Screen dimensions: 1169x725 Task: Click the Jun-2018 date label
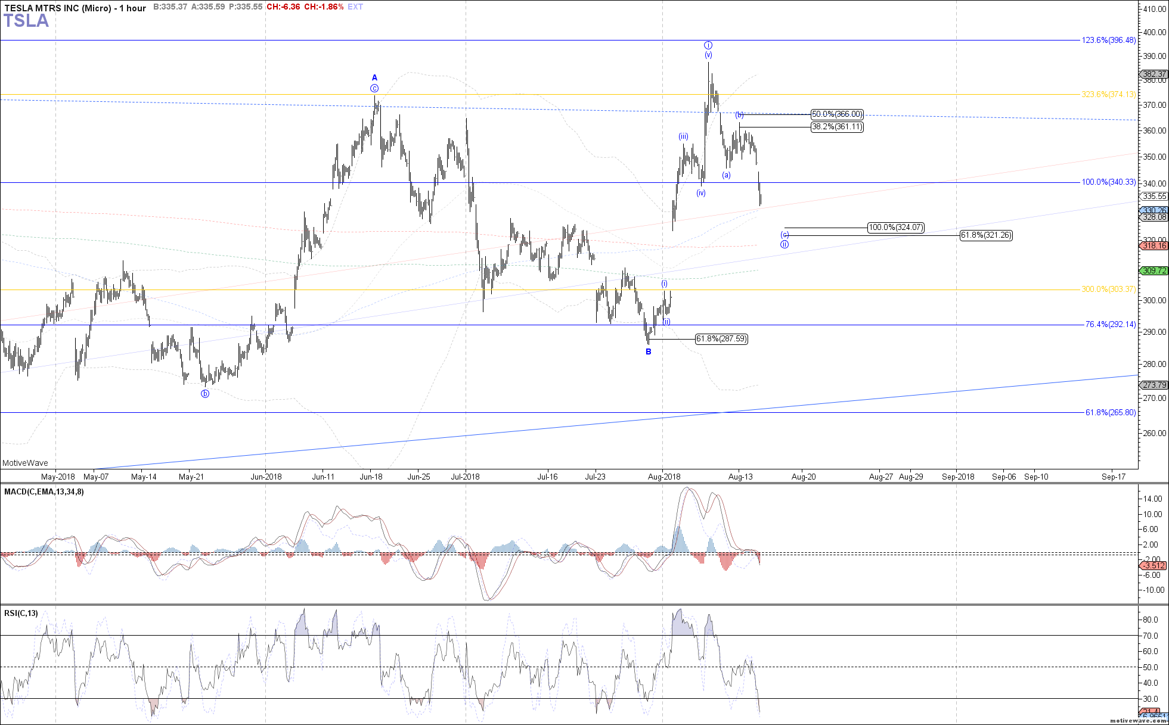click(266, 477)
